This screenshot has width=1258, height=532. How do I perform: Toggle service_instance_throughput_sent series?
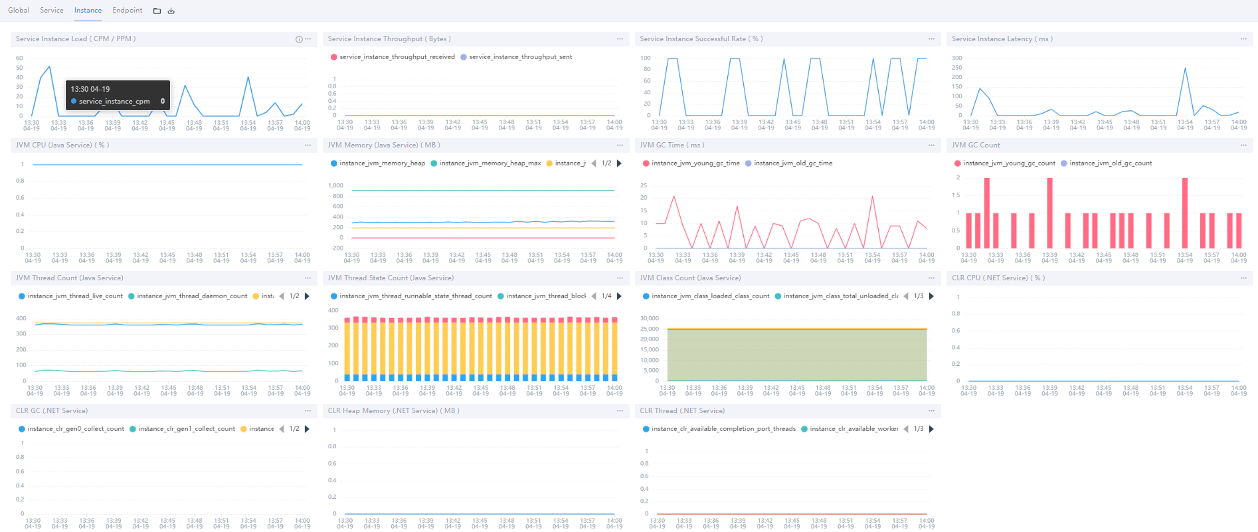[516, 57]
